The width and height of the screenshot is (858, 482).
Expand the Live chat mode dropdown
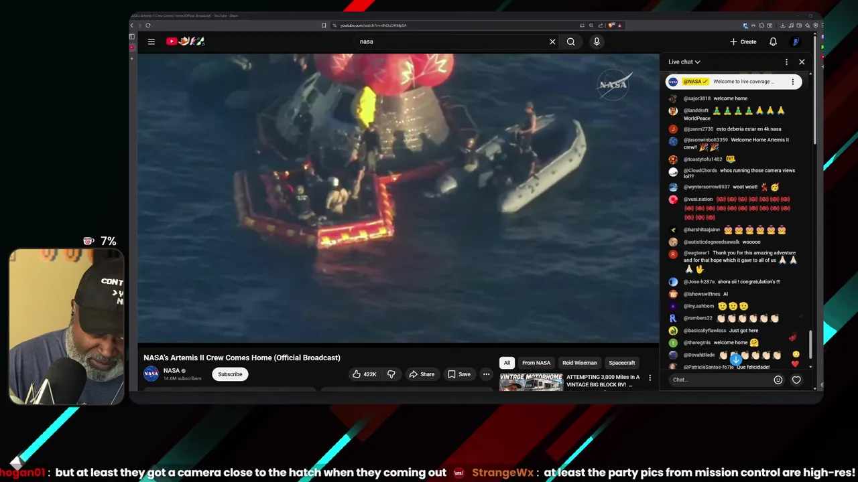684,62
